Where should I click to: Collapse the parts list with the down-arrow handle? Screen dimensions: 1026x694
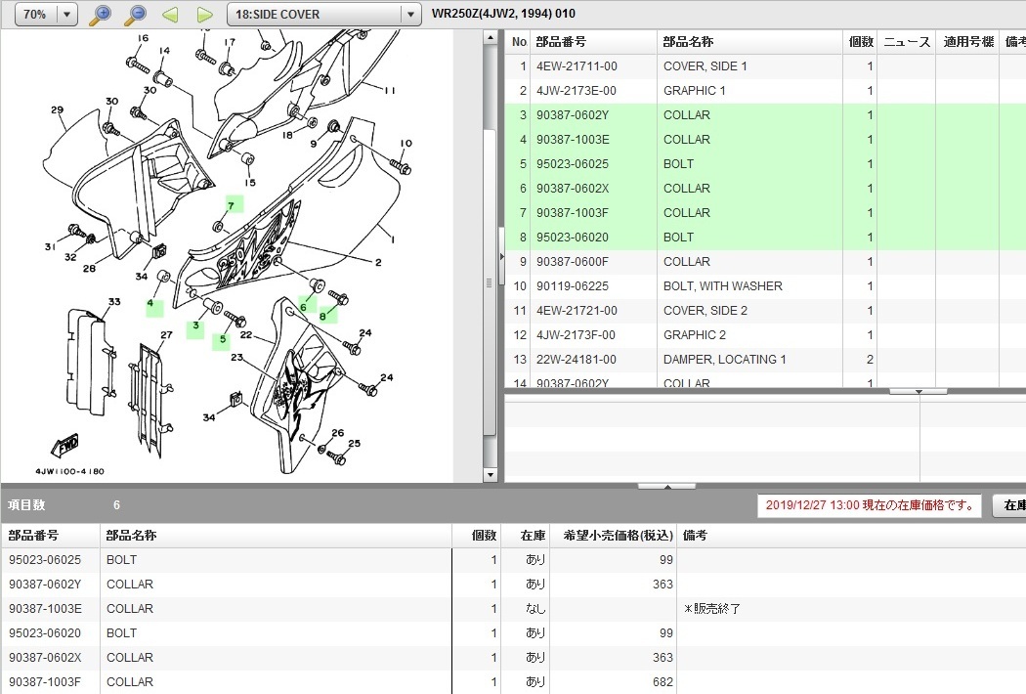click(919, 392)
